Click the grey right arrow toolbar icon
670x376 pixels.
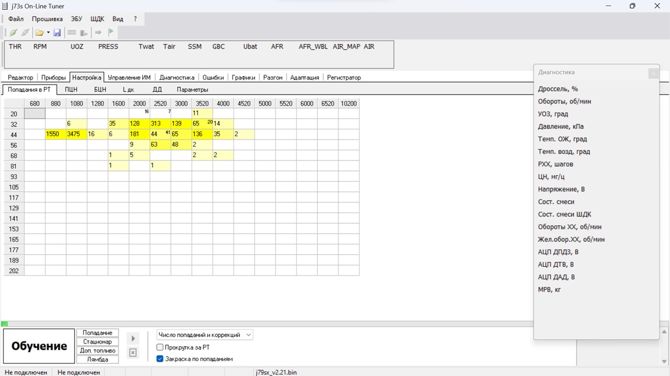(98, 32)
